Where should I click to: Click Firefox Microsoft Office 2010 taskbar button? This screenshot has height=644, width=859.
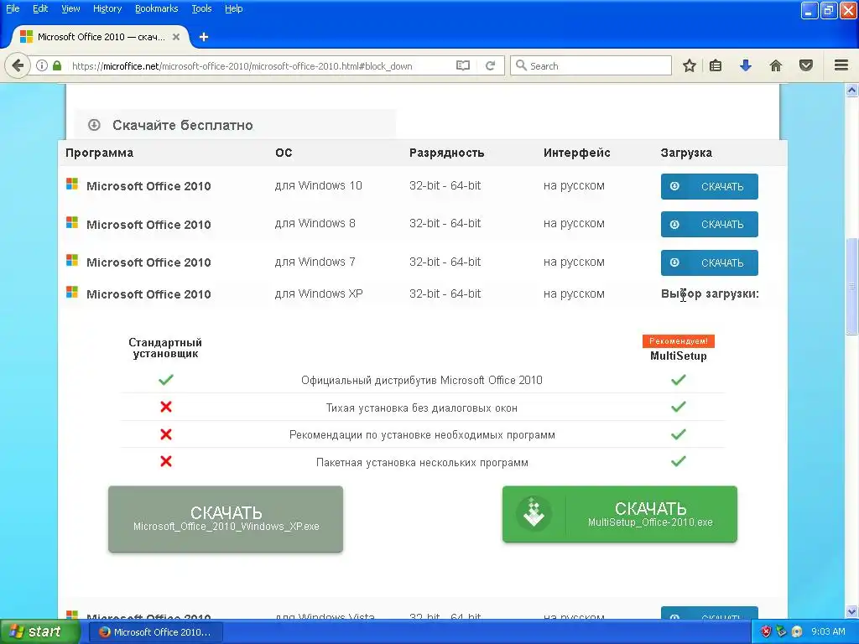coord(155,632)
